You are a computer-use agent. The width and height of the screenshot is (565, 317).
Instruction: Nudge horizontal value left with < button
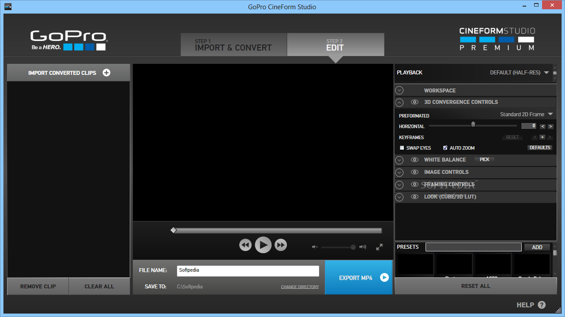[x=543, y=126]
